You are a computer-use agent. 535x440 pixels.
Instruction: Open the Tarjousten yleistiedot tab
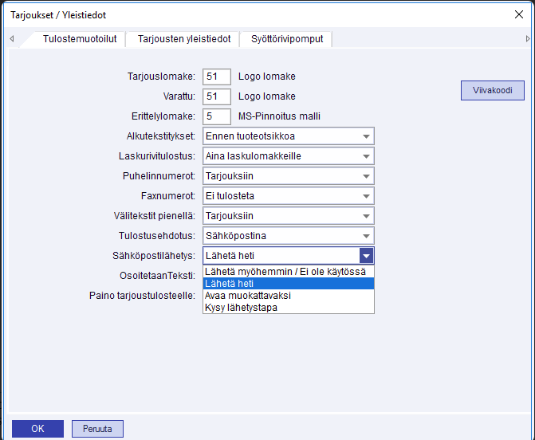tap(184, 38)
